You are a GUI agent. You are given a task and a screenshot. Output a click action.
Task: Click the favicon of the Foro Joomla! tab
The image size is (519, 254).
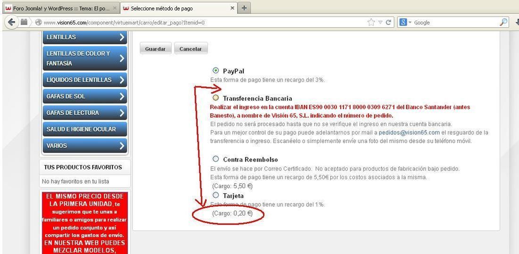coord(8,8)
